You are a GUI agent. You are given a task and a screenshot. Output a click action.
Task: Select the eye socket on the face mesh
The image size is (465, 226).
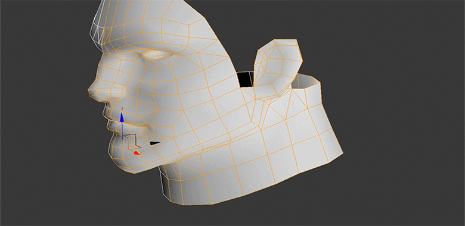click(157, 55)
